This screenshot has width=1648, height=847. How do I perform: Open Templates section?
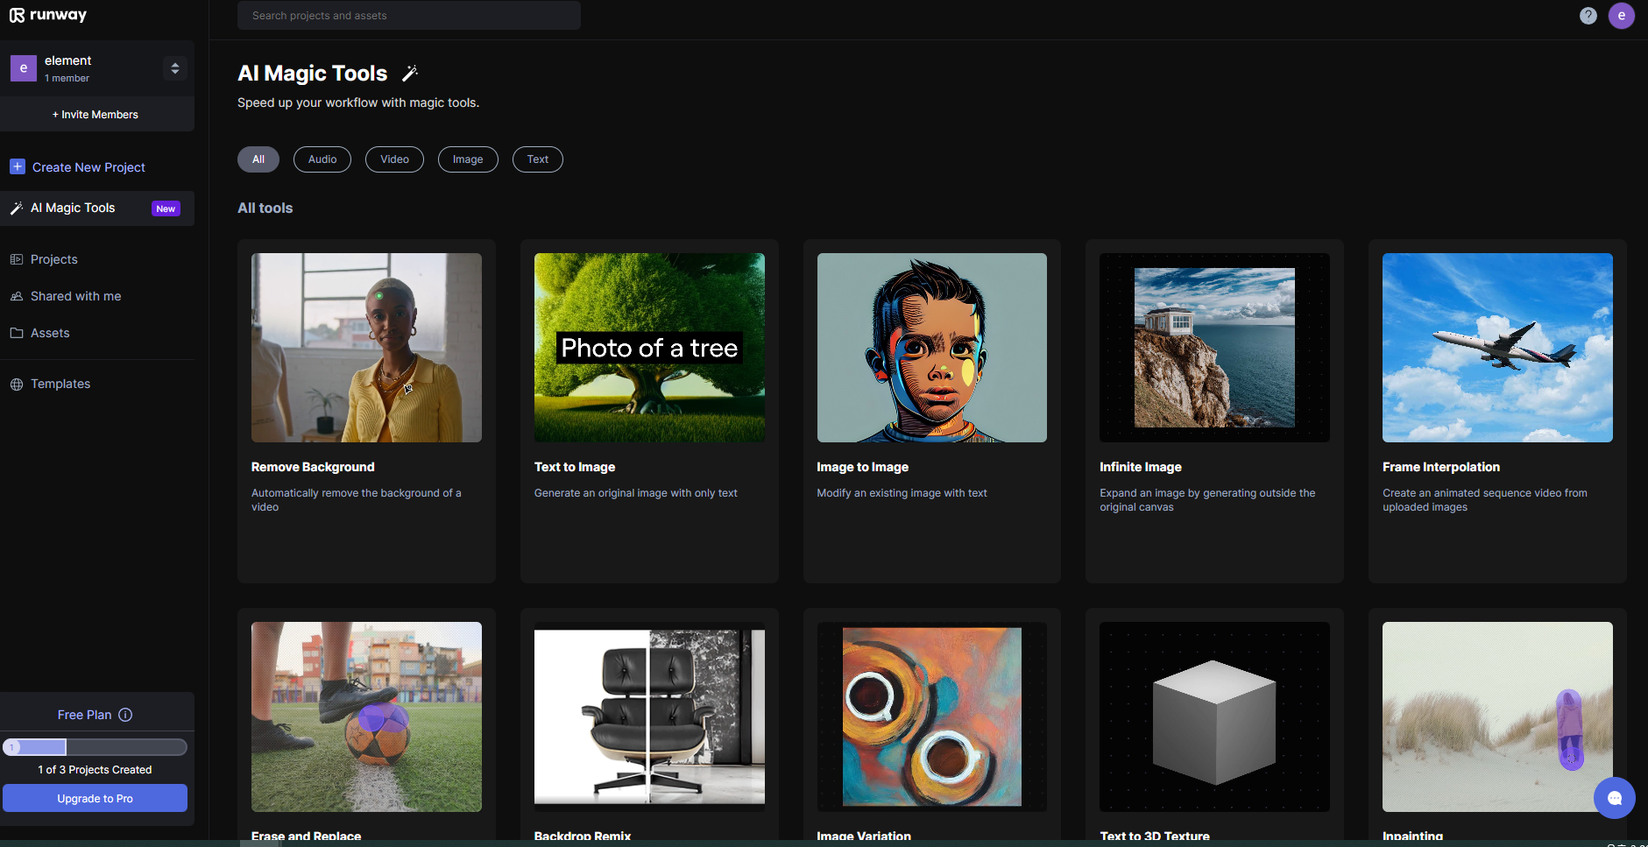[x=60, y=384]
